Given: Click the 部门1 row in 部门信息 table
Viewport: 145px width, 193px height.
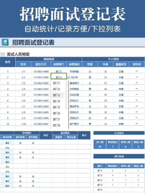Looking at the screenshot, I should [x=119, y=171].
